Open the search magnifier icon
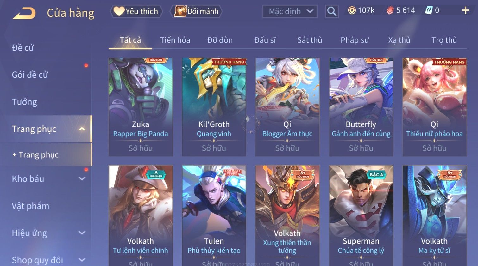 coord(332,11)
